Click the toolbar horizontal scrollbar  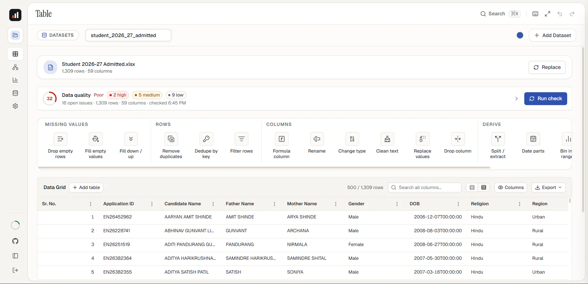[264, 168]
